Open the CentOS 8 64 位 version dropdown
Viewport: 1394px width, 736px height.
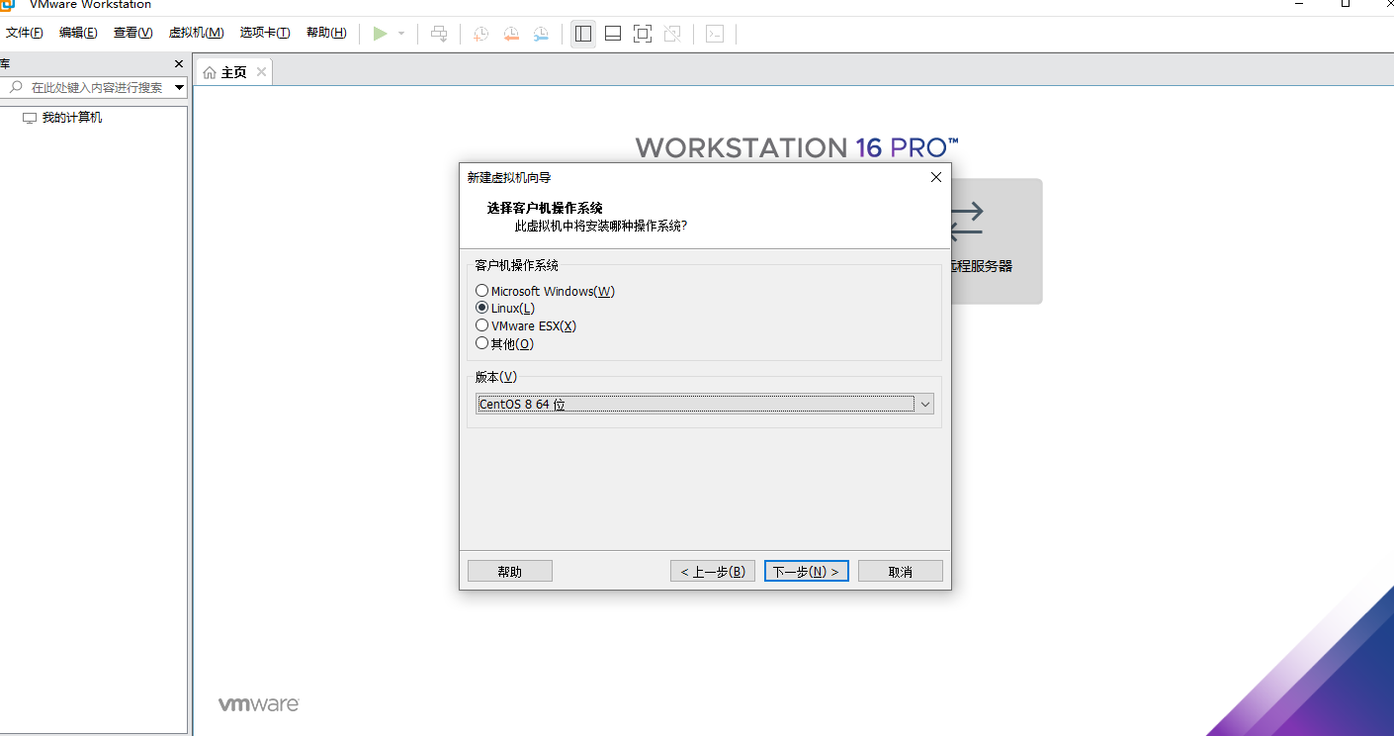(x=704, y=404)
